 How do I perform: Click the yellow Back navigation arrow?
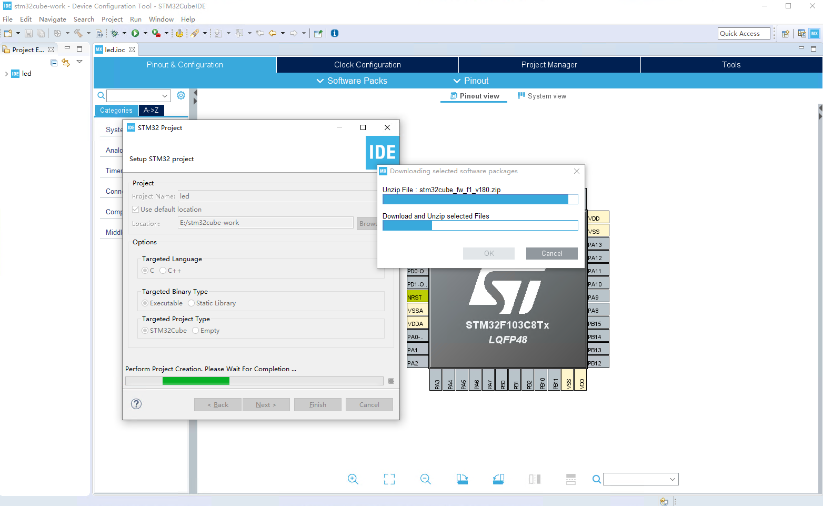point(273,33)
